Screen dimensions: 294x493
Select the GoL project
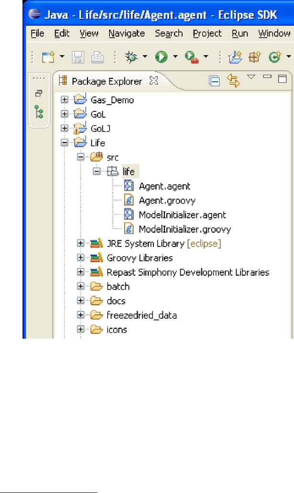pos(98,114)
